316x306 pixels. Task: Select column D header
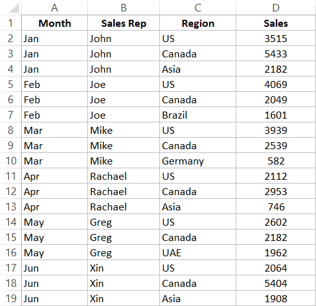pyautogui.click(x=276, y=8)
